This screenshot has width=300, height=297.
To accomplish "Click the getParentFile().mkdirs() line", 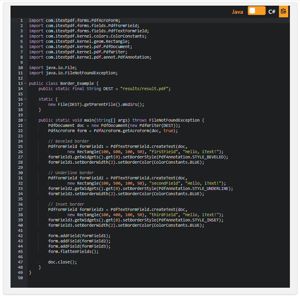I will 96,105.
